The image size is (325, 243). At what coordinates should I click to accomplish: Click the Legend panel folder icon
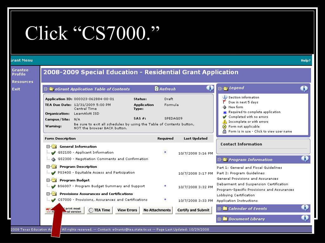tap(226, 89)
